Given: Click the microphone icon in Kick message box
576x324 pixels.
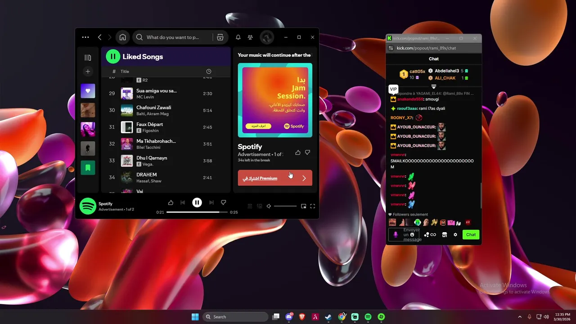Looking at the screenshot, I should 396,234.
